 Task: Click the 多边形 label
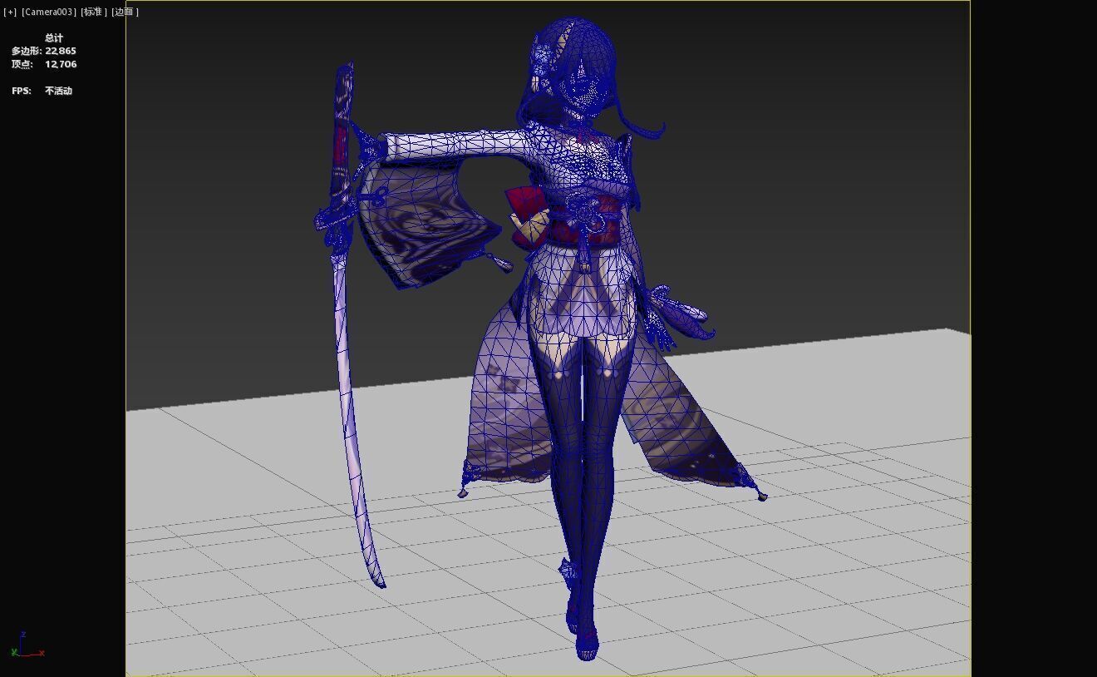tap(26, 51)
